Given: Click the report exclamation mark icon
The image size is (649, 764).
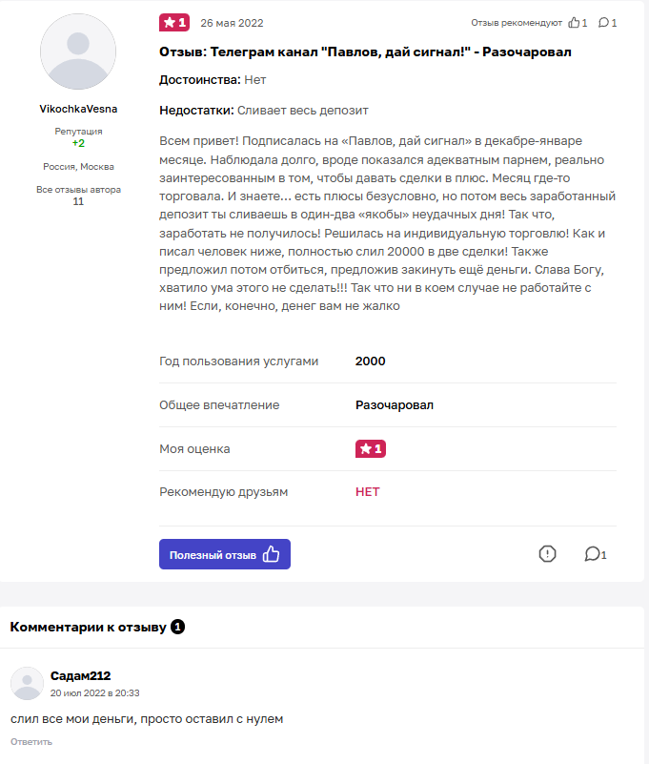Looking at the screenshot, I should tap(547, 554).
